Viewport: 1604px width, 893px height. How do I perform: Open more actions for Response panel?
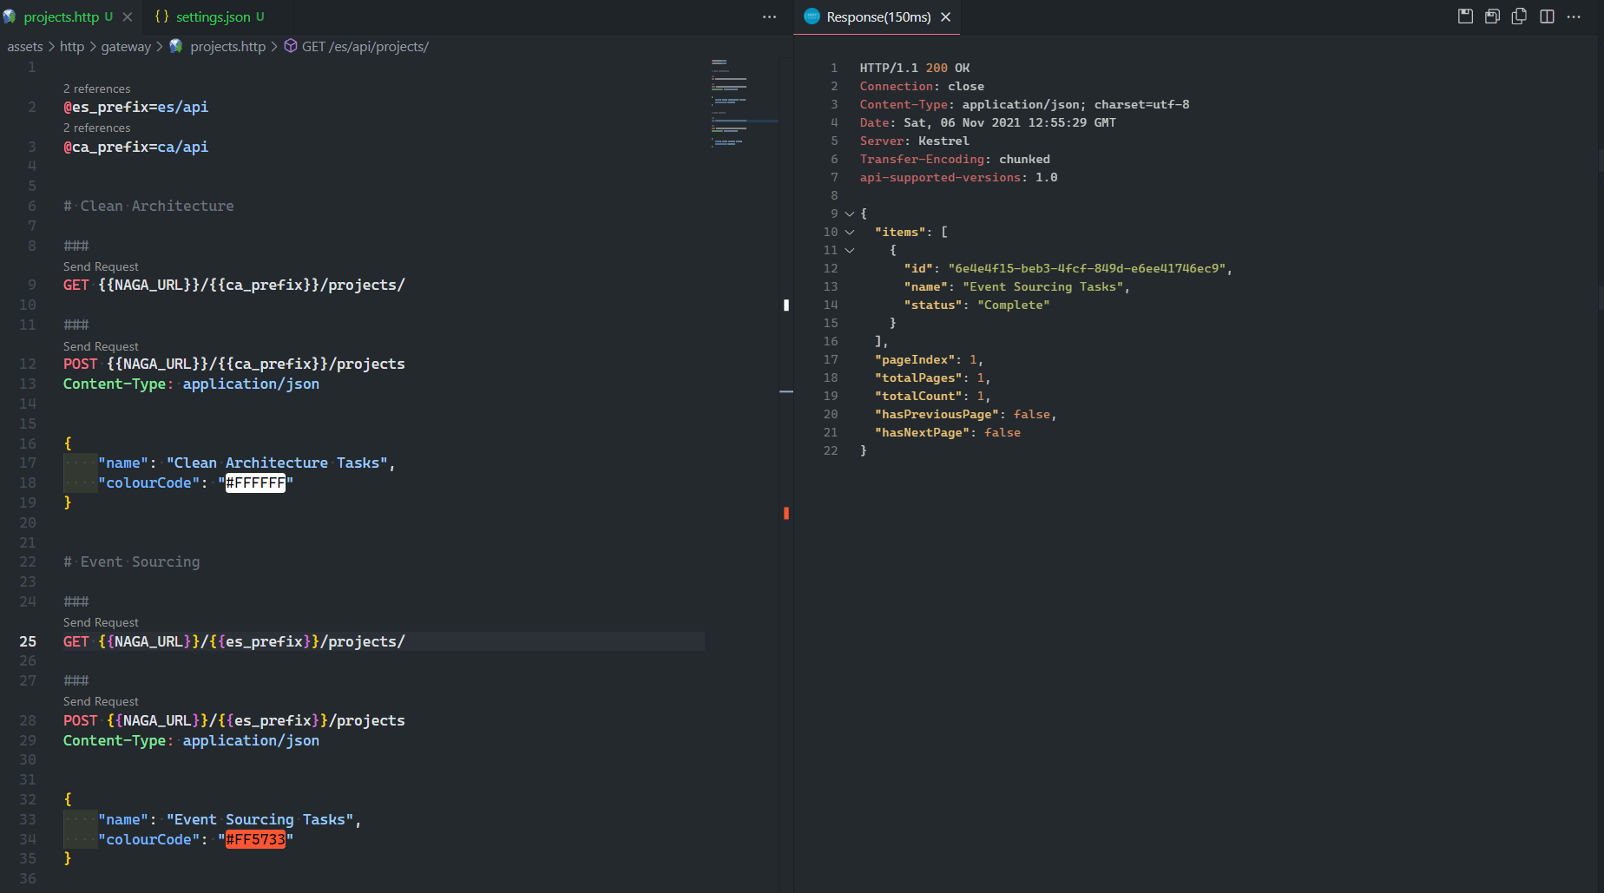tap(1574, 16)
